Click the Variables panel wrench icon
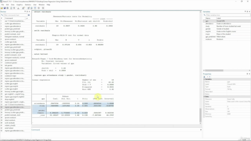Viewport: 251px width, 141px height. pyautogui.click(x=204, y=15)
